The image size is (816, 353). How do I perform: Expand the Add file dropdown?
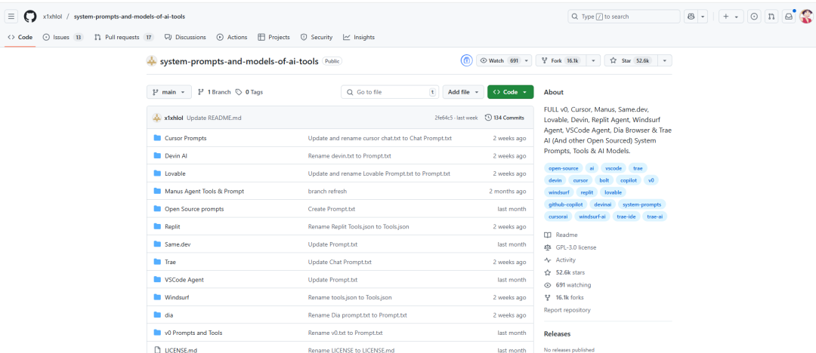pos(462,92)
